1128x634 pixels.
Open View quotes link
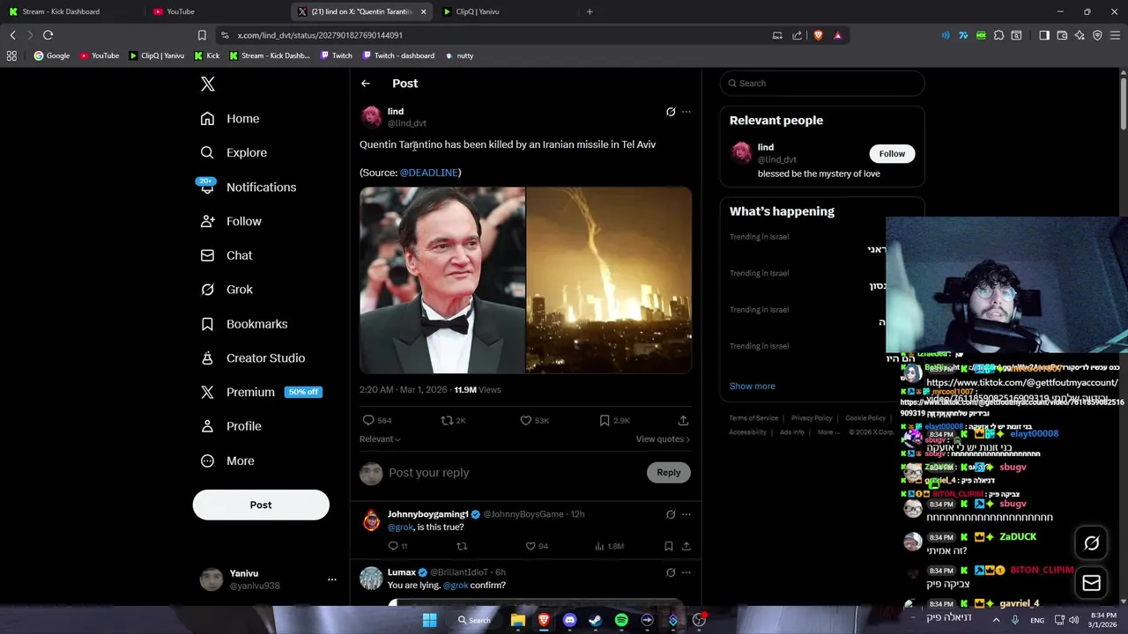(x=663, y=439)
